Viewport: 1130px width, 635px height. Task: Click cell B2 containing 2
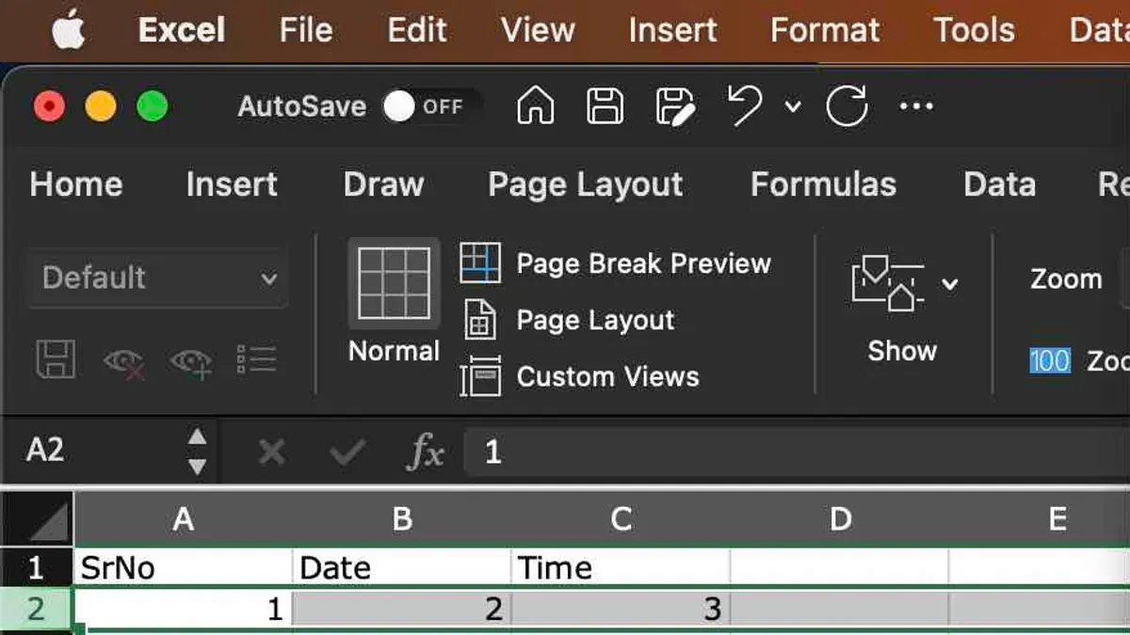pyautogui.click(x=402, y=610)
